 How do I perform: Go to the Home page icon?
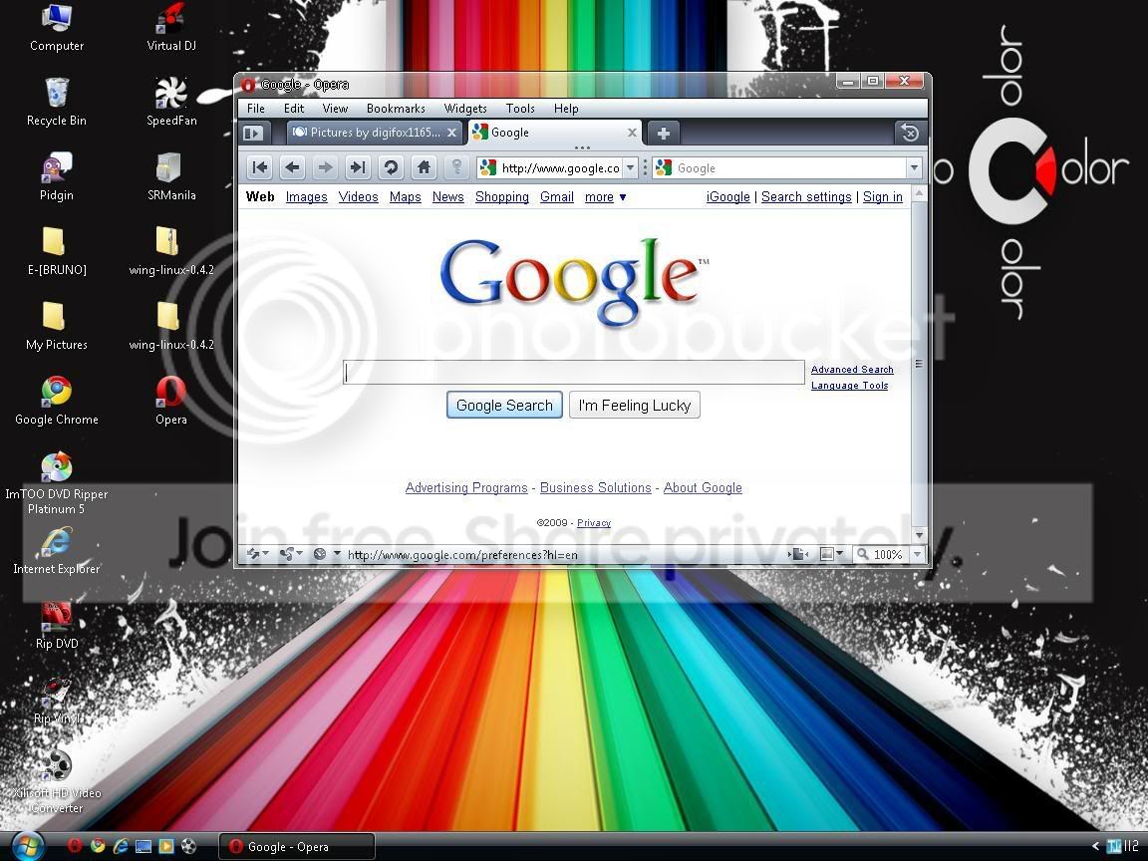click(x=424, y=167)
